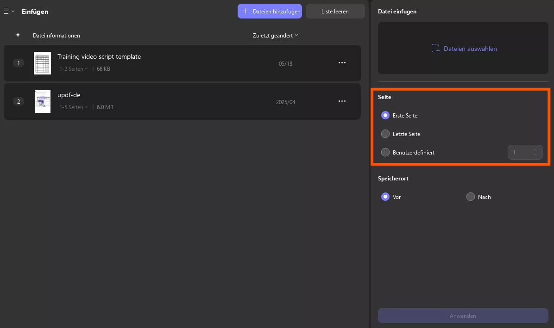Click the Liste leeren button
Image resolution: width=554 pixels, height=328 pixels.
[x=335, y=12]
